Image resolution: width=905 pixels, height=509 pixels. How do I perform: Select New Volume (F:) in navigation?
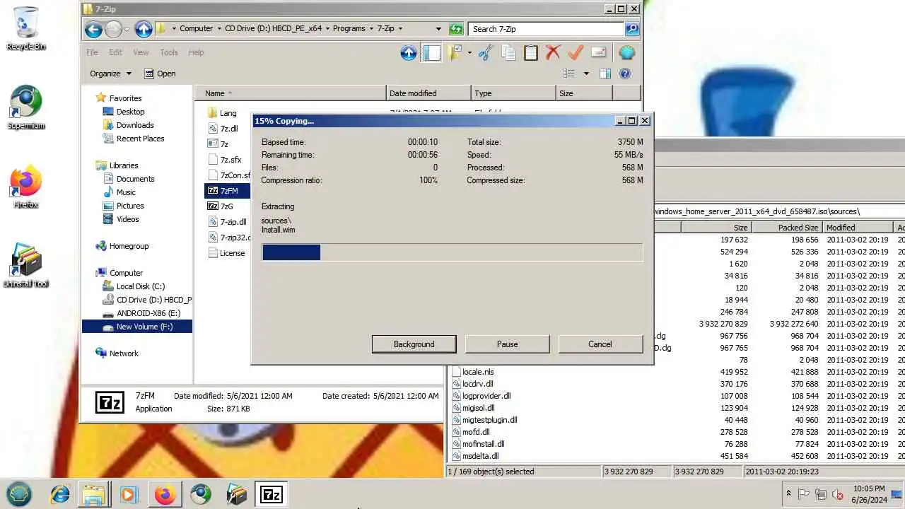tap(137, 327)
